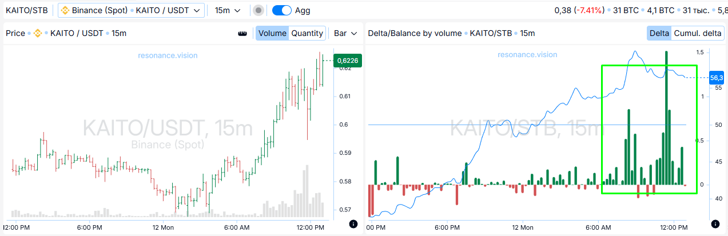
Task: Click resonance.vision link on delta chart
Action: click(527, 55)
